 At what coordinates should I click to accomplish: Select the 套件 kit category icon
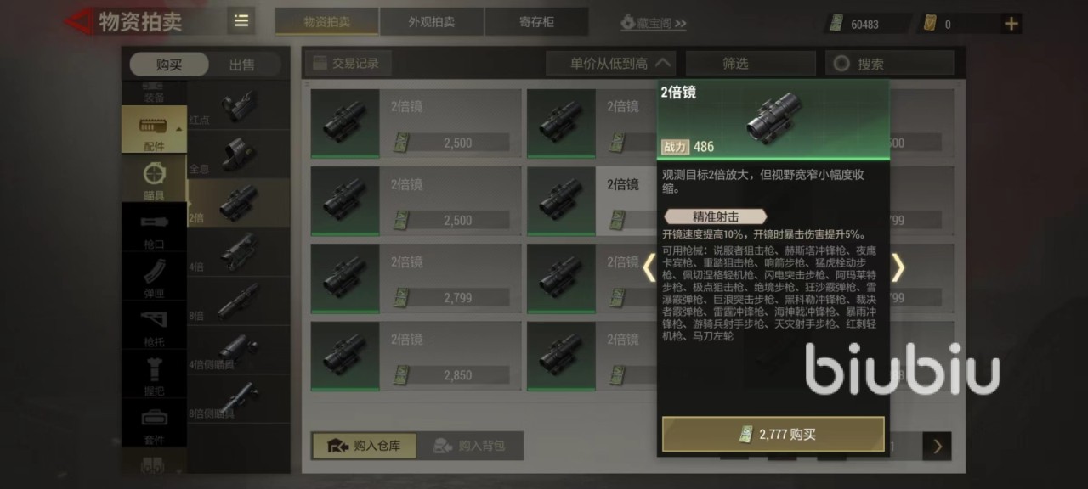coord(154,424)
